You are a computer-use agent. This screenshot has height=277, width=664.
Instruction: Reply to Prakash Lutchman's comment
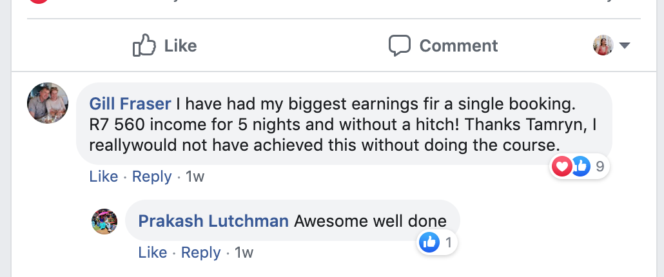(200, 253)
